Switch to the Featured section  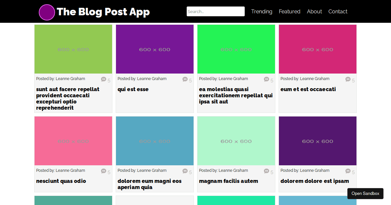pos(289,11)
